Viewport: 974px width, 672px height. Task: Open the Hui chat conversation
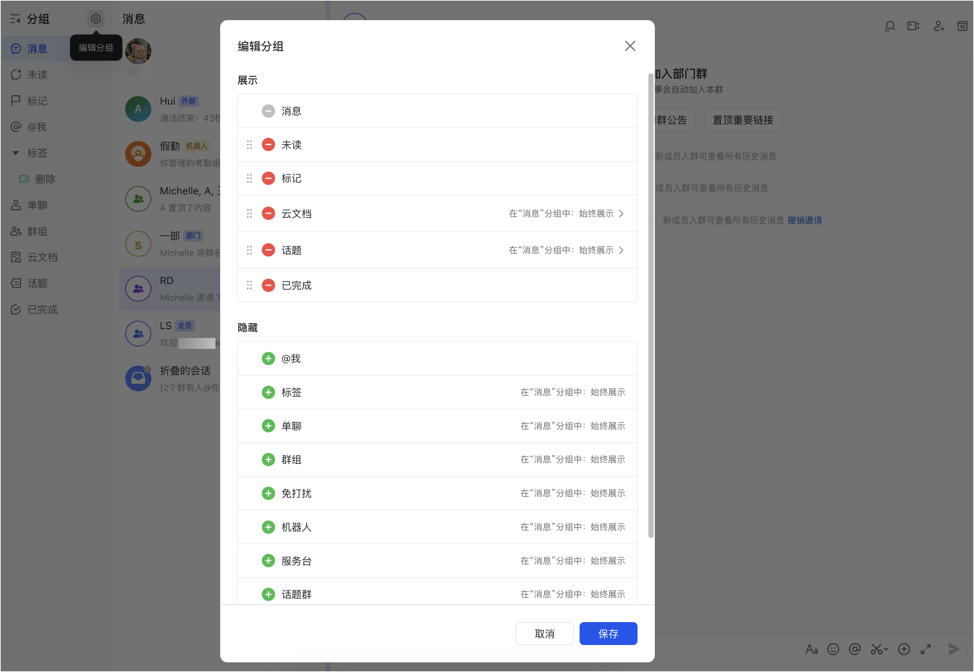click(x=170, y=109)
